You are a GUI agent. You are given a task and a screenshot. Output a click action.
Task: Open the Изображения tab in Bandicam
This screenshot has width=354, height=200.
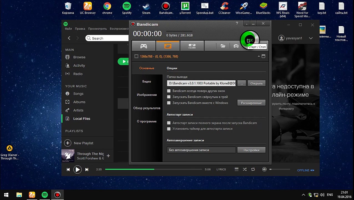pyautogui.click(x=147, y=95)
